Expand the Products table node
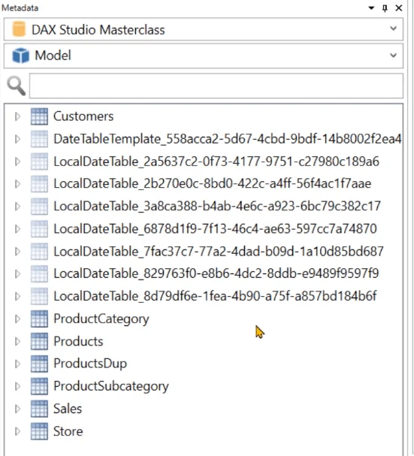Screen dimensions: 414x456 17,341
